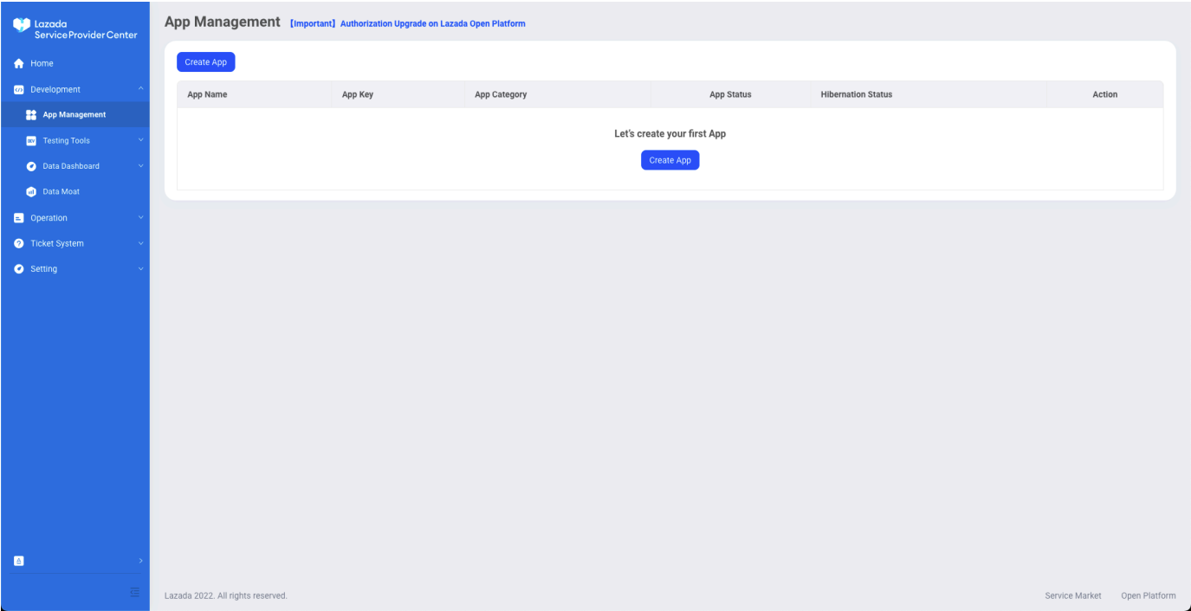This screenshot has width=1191, height=611.
Task: Open the Service Market footer link
Action: pyautogui.click(x=1073, y=595)
